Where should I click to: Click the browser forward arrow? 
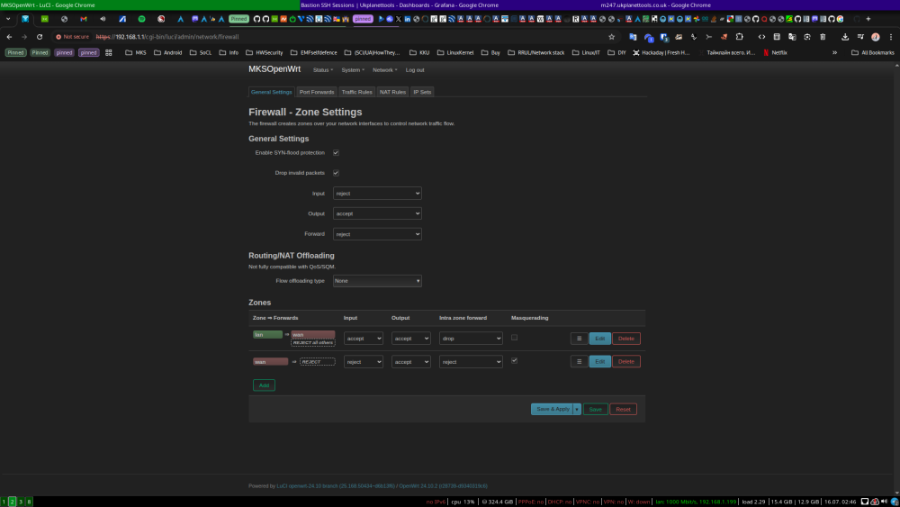(24, 37)
